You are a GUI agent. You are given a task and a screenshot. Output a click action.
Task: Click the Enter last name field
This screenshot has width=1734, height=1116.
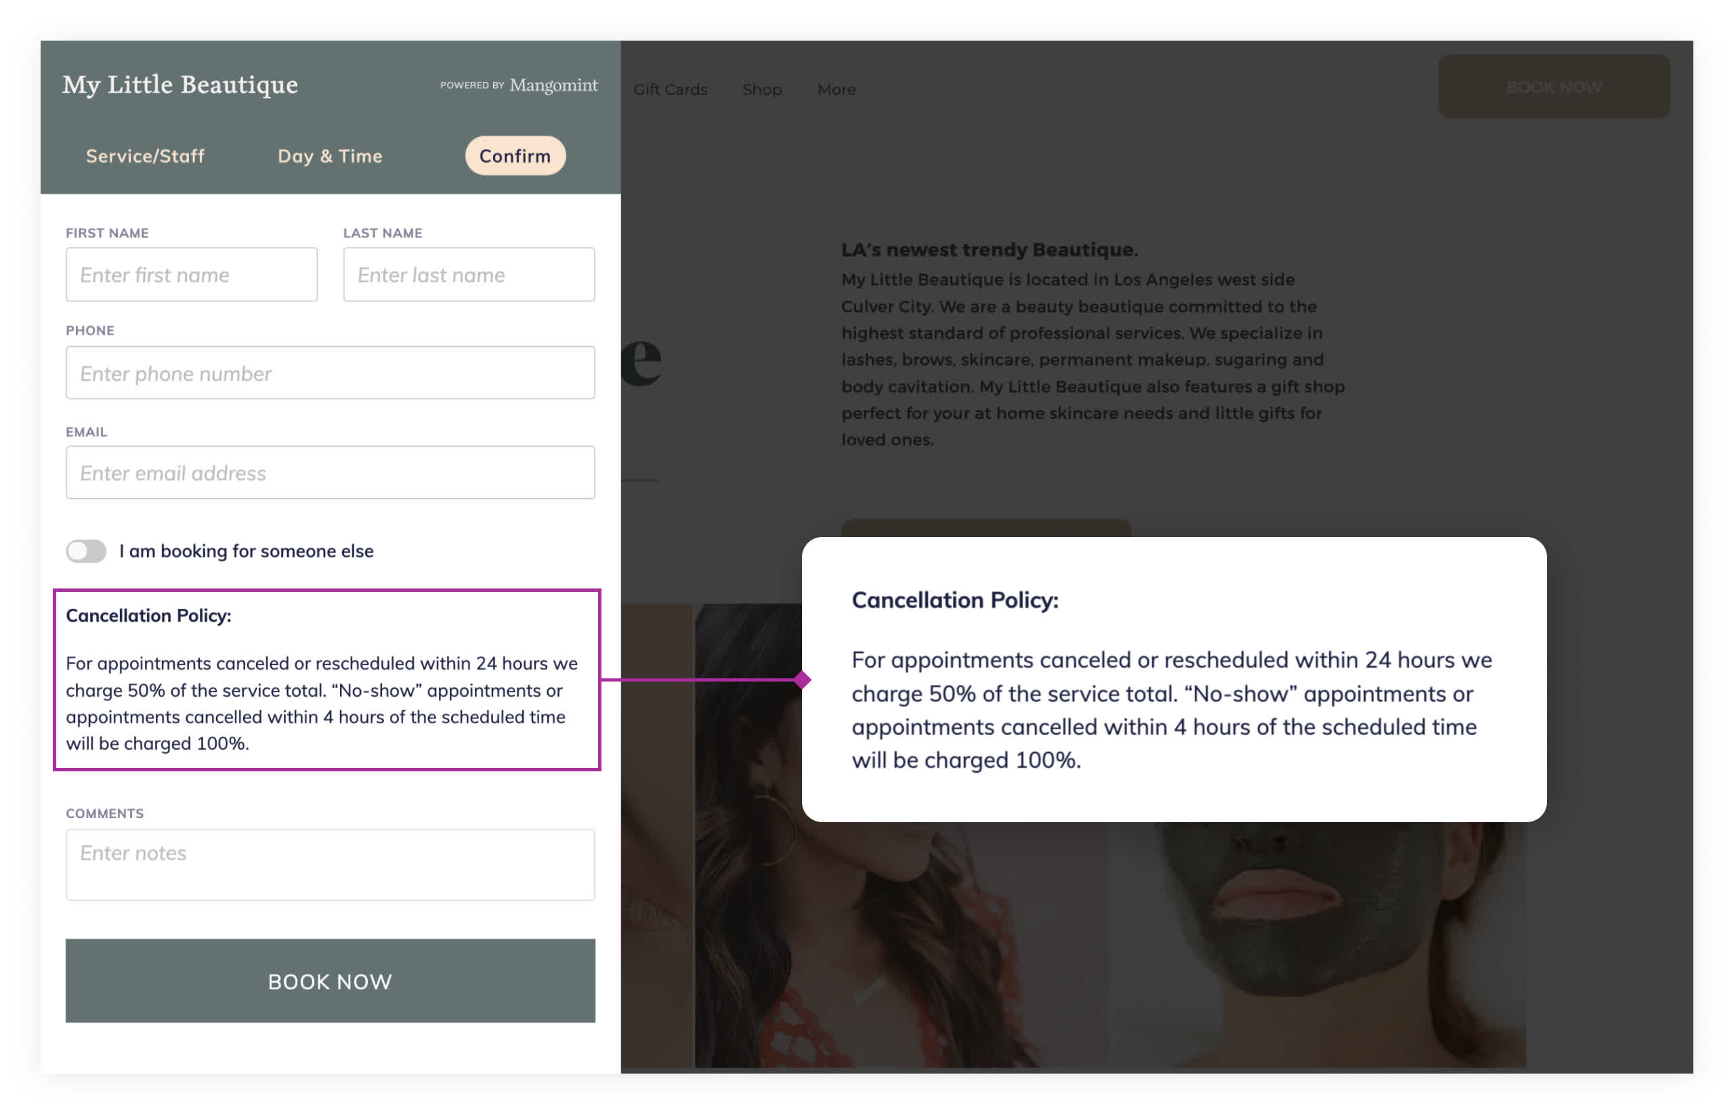tap(468, 275)
